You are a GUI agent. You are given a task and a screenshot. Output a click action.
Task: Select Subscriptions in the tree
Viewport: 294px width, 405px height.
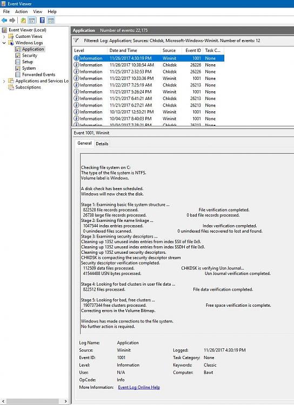pos(28,87)
